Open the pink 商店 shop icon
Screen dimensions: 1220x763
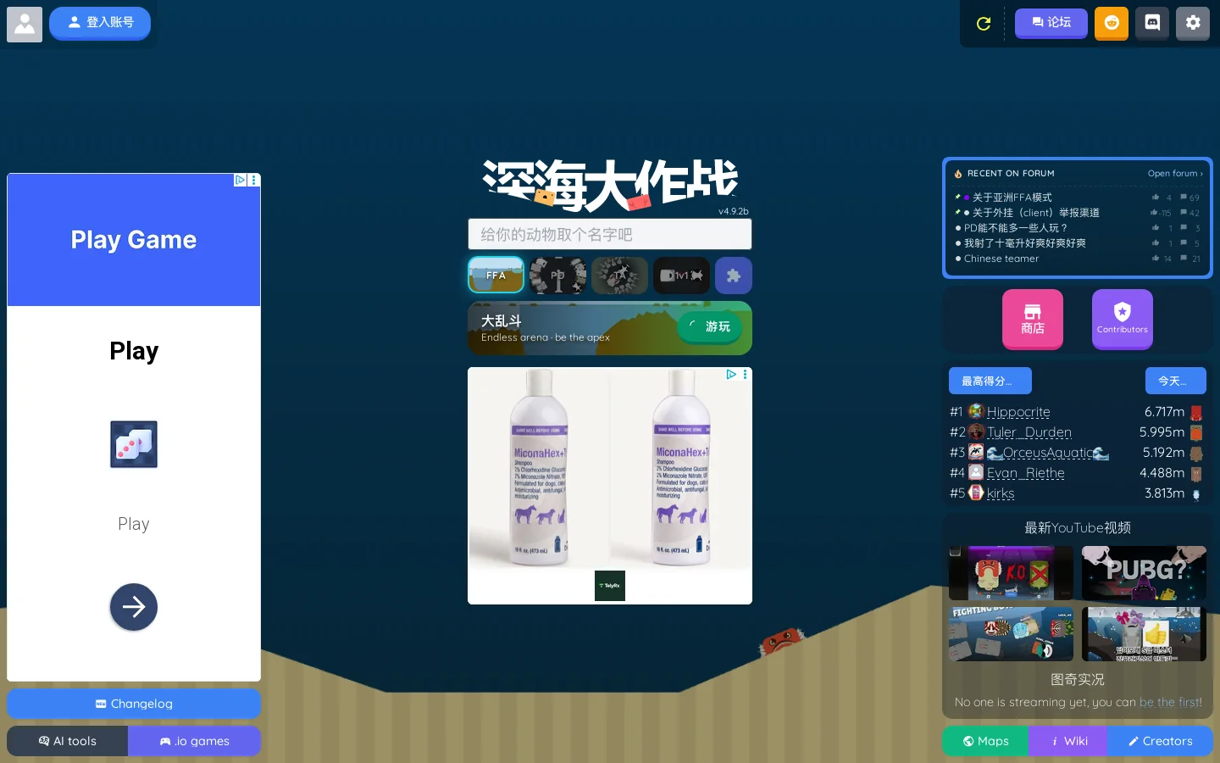1033,319
